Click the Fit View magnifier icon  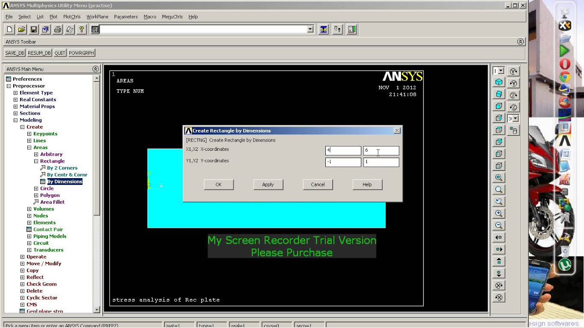point(499,178)
